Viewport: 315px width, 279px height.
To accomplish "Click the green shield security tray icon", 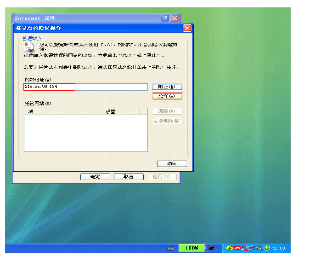I will [x=266, y=248].
